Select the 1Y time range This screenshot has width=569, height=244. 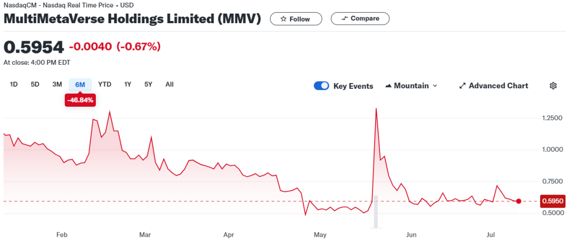(127, 84)
